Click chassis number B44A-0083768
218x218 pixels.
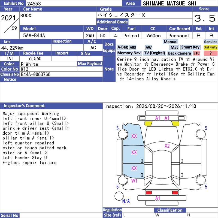(36, 74)
